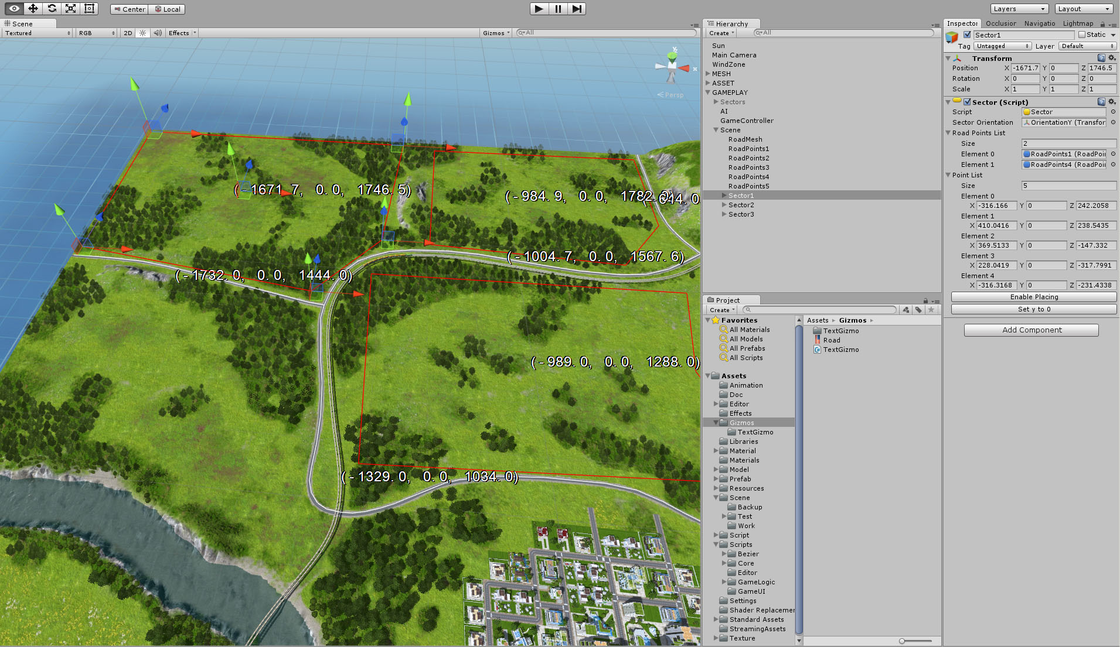
Task: Open object picker for Sector Orientation
Action: point(1112,122)
